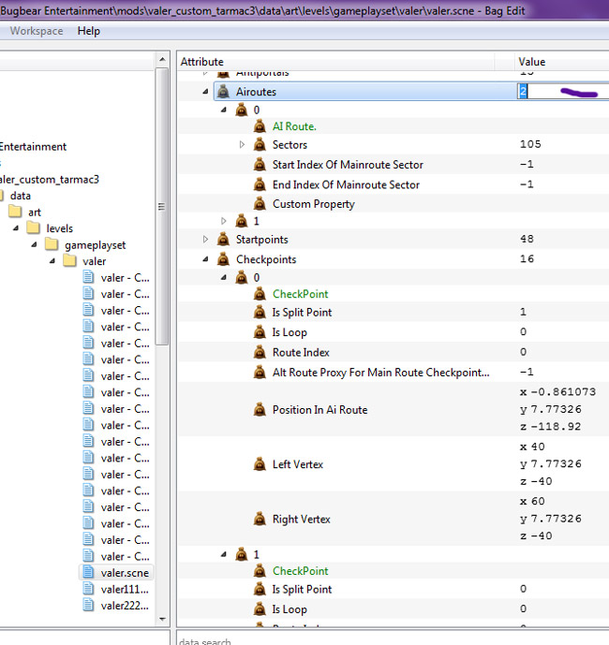Click the bag icon for Start Index Of Mainroute Sector
The image size is (609, 645).
[260, 165]
